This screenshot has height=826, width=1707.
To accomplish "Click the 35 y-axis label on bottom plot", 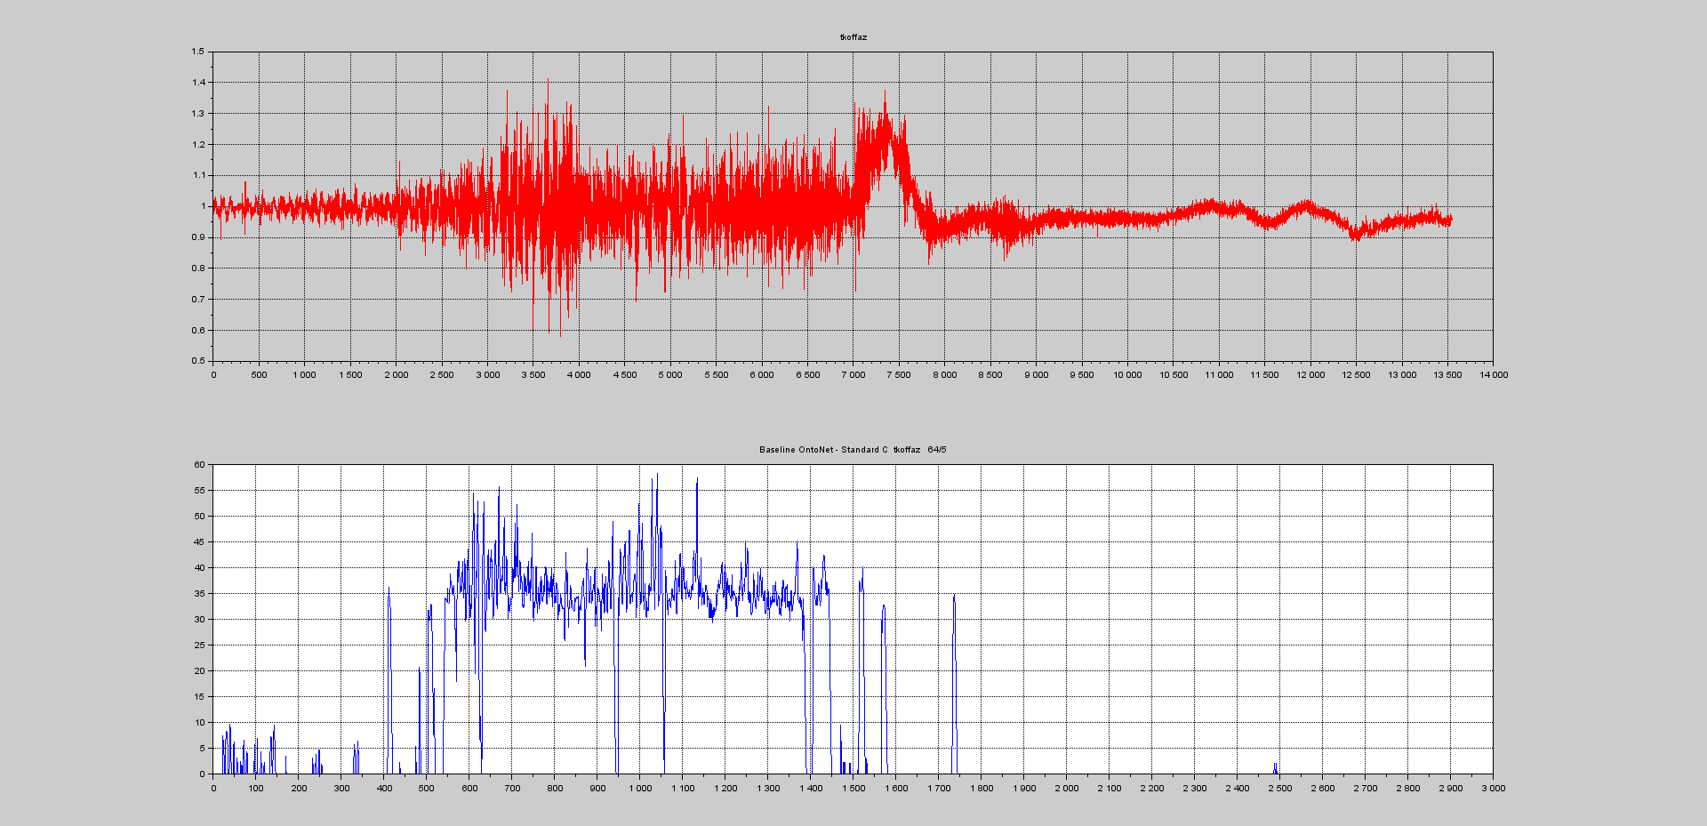I will 199,593.
